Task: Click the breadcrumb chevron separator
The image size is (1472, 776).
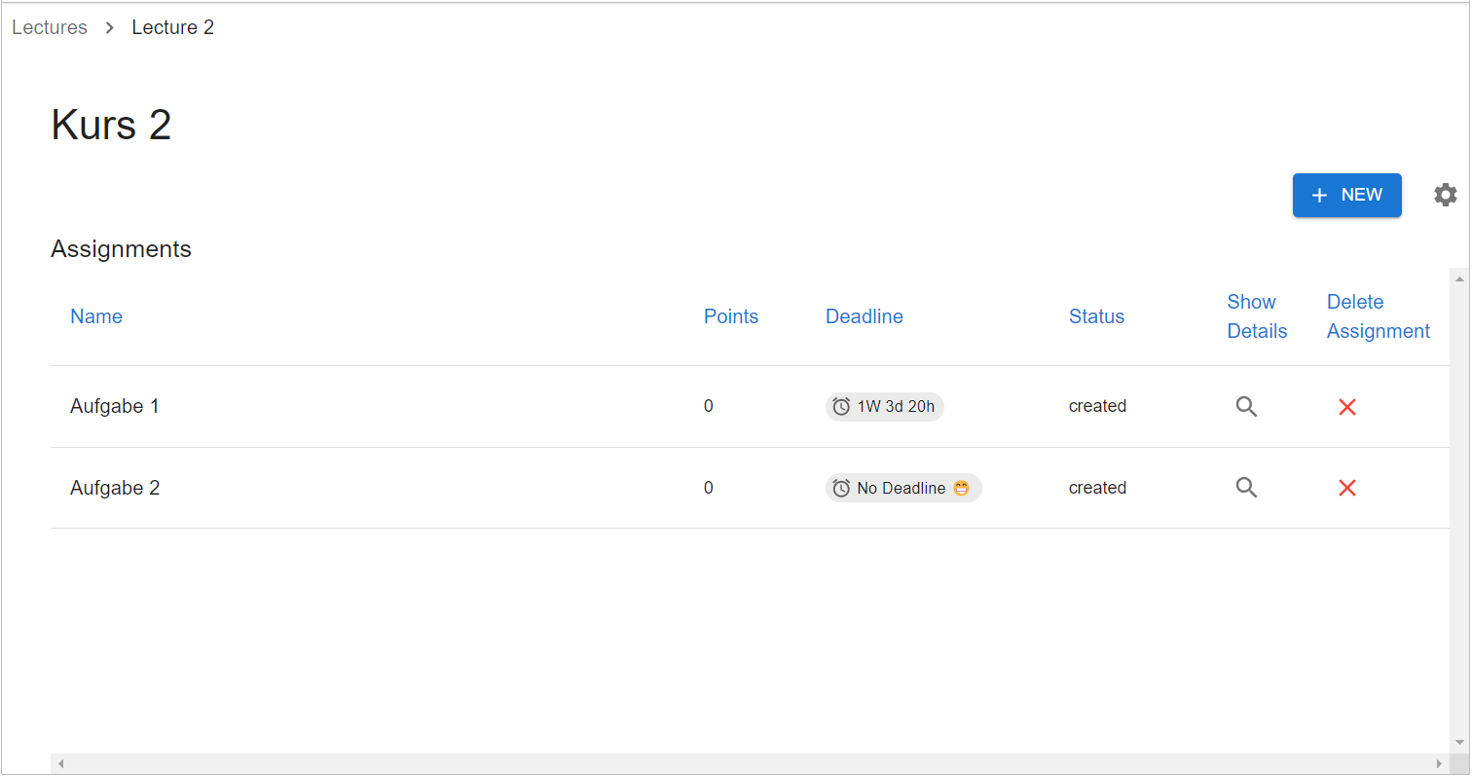Action: 110,28
